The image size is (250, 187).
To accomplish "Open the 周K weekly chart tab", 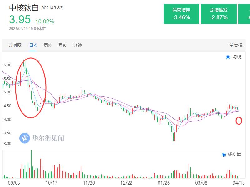I will coord(47,46).
